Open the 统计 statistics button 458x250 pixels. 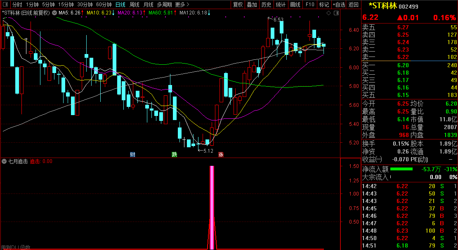click(281, 5)
